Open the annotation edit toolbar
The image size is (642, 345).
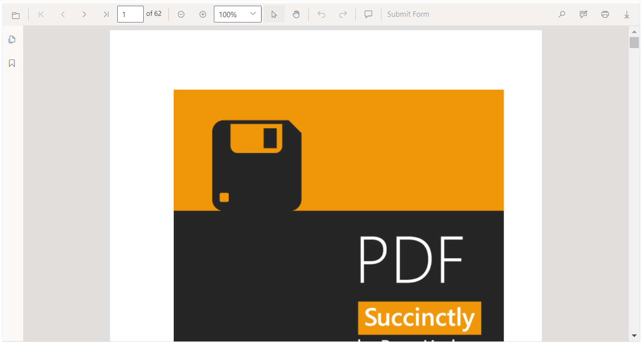583,15
